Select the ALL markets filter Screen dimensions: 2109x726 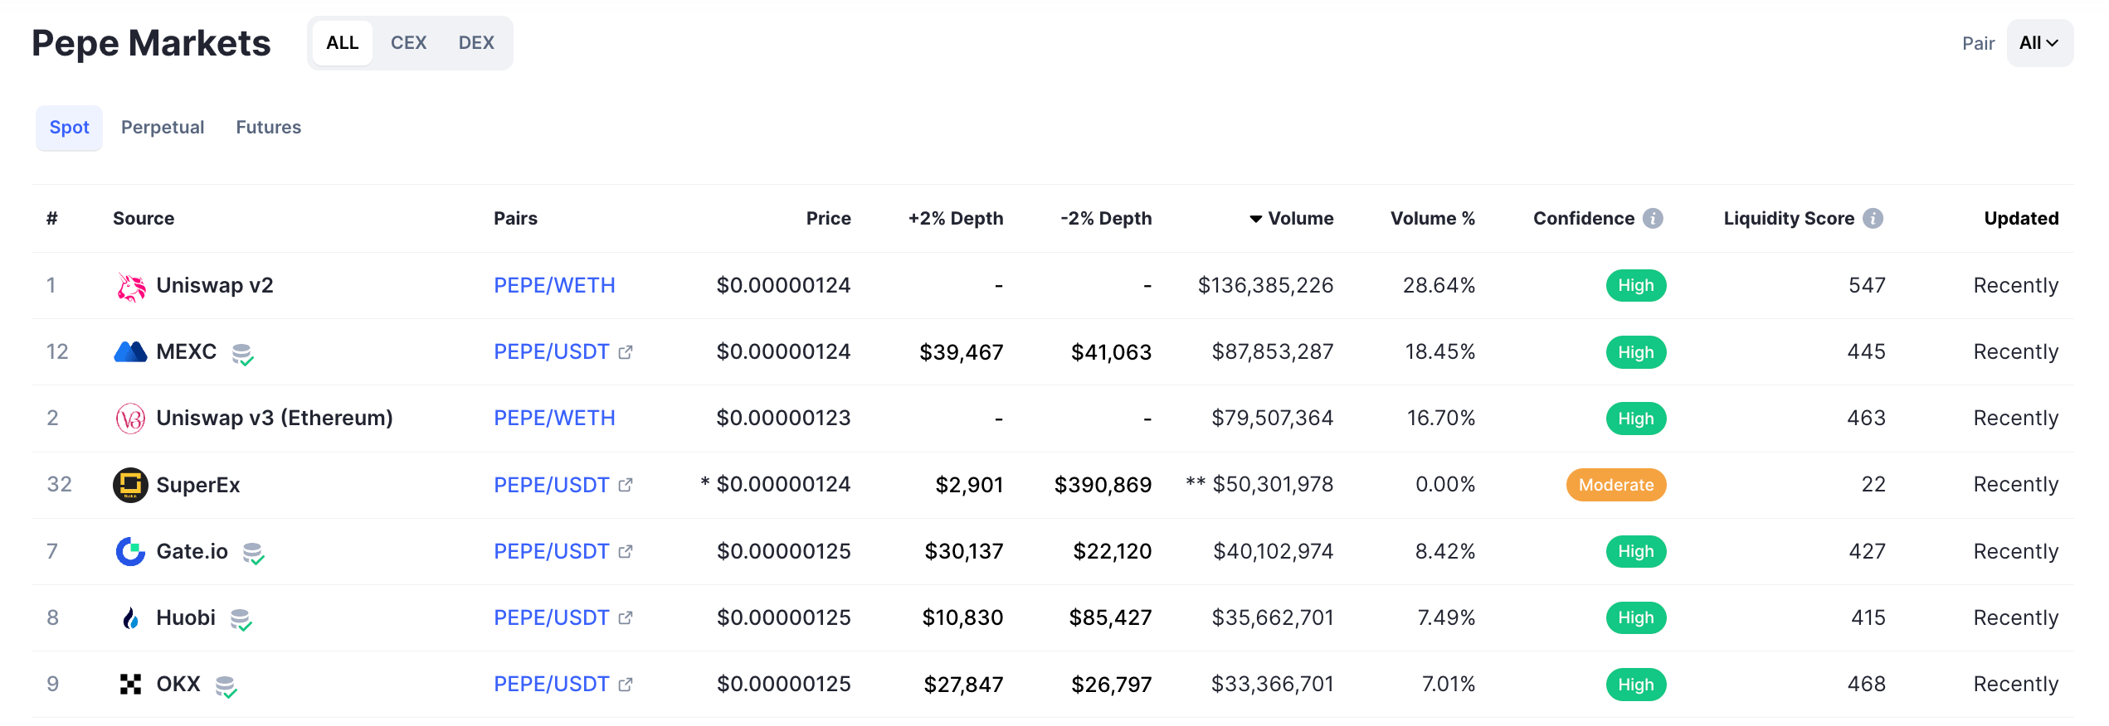pos(343,43)
